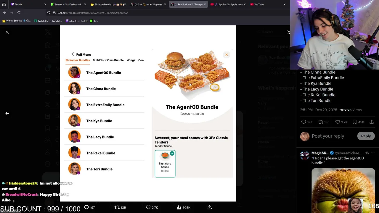Click the @riveramichae handle
Image resolution: width=379 pixels, height=213 pixels.
[348, 153]
